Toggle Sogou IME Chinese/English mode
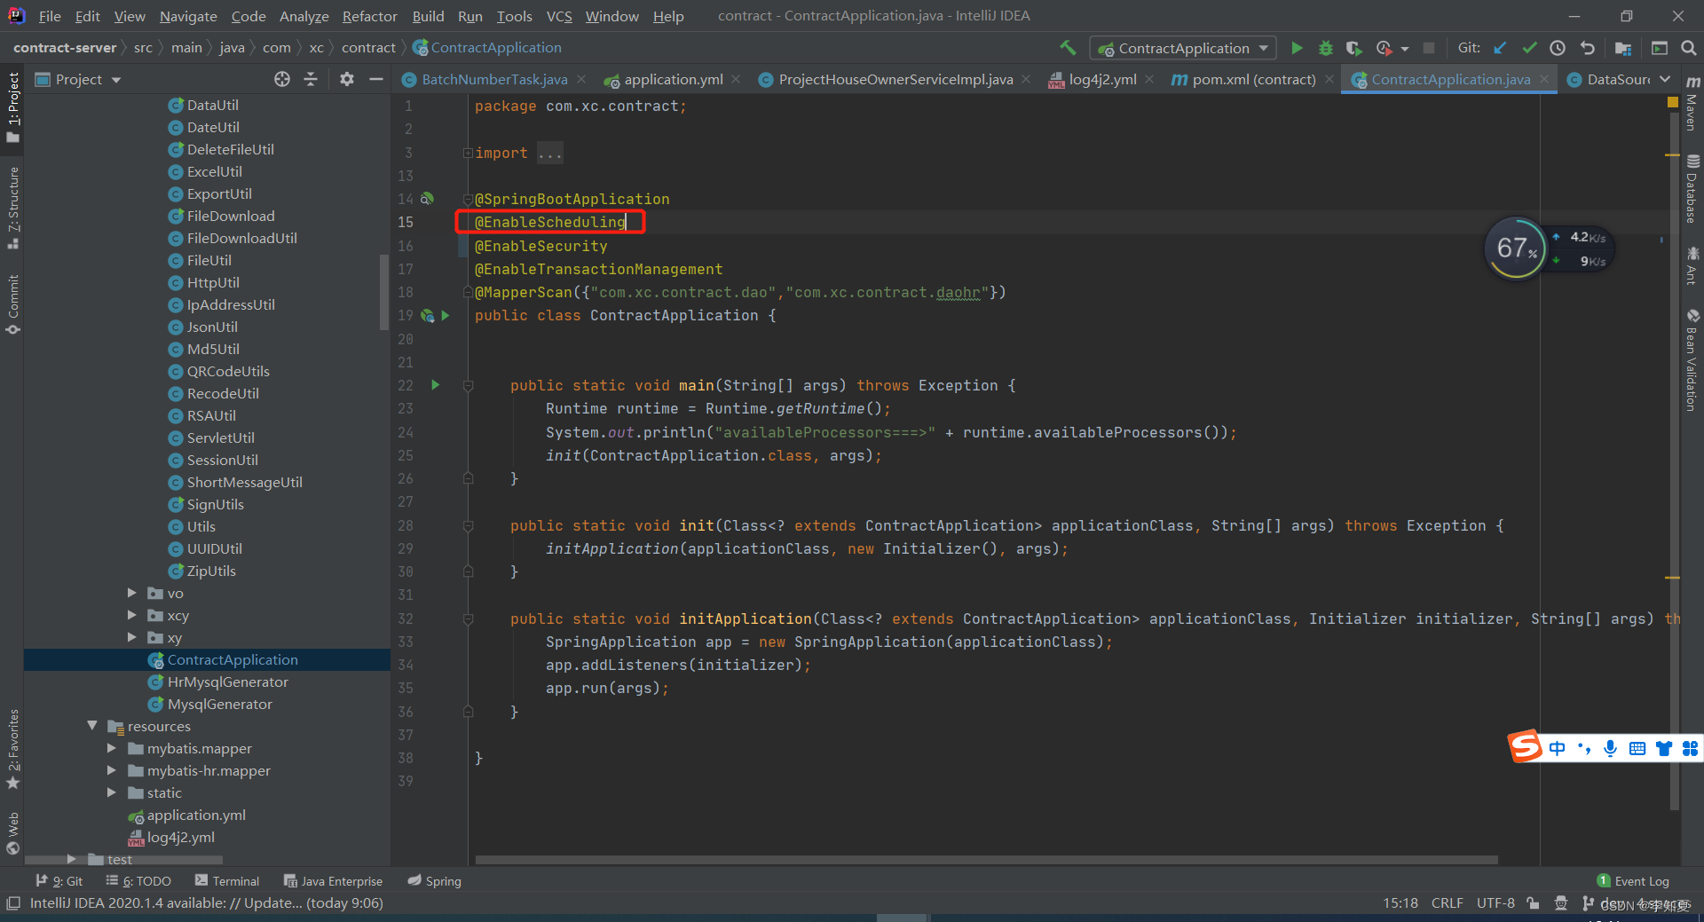The width and height of the screenshot is (1704, 922). coord(1558,748)
